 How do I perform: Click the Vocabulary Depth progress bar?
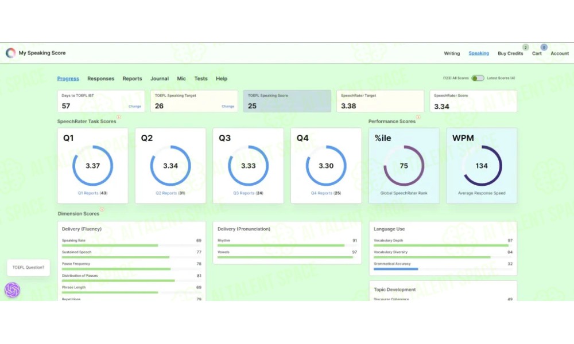click(443, 245)
